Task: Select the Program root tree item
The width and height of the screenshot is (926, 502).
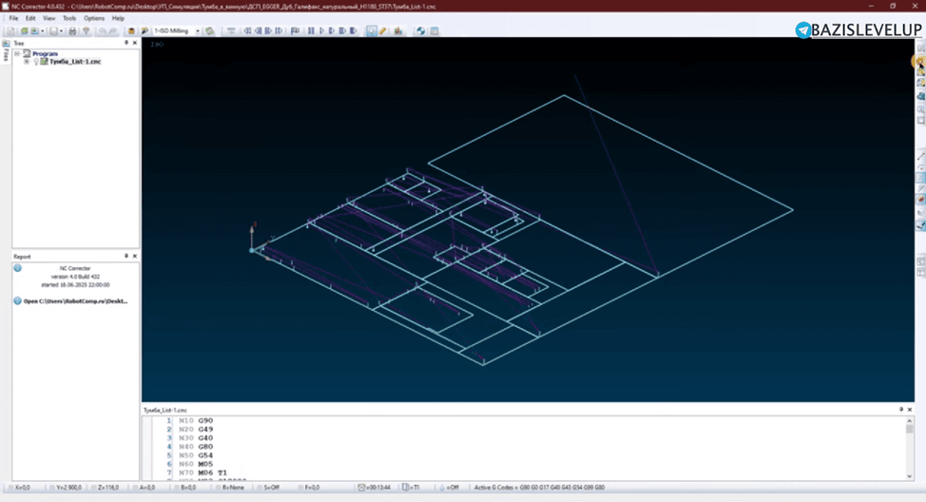Action: pyautogui.click(x=45, y=54)
